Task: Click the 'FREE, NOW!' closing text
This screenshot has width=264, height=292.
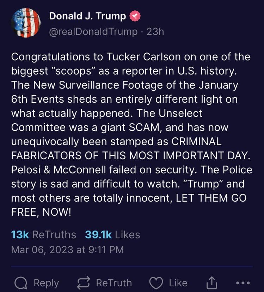Action: click(x=41, y=213)
